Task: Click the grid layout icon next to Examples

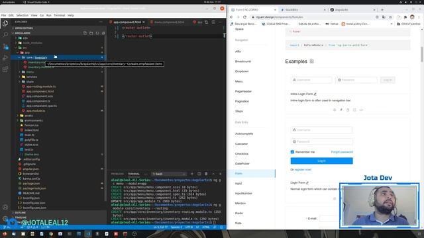Action: pos(311,61)
